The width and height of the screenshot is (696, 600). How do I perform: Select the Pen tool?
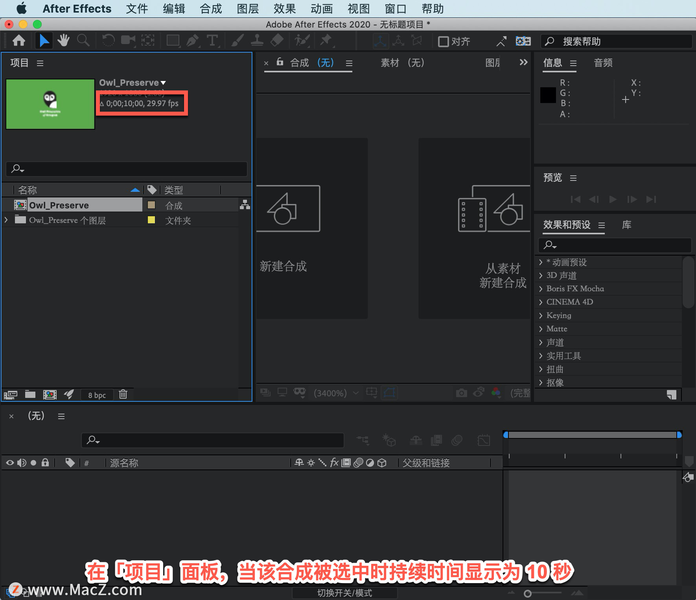[x=193, y=40]
